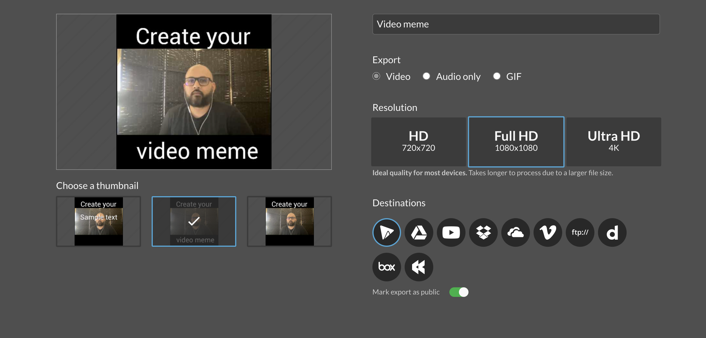Select the Box destination icon
Screen dimensions: 706x338
tap(386, 267)
